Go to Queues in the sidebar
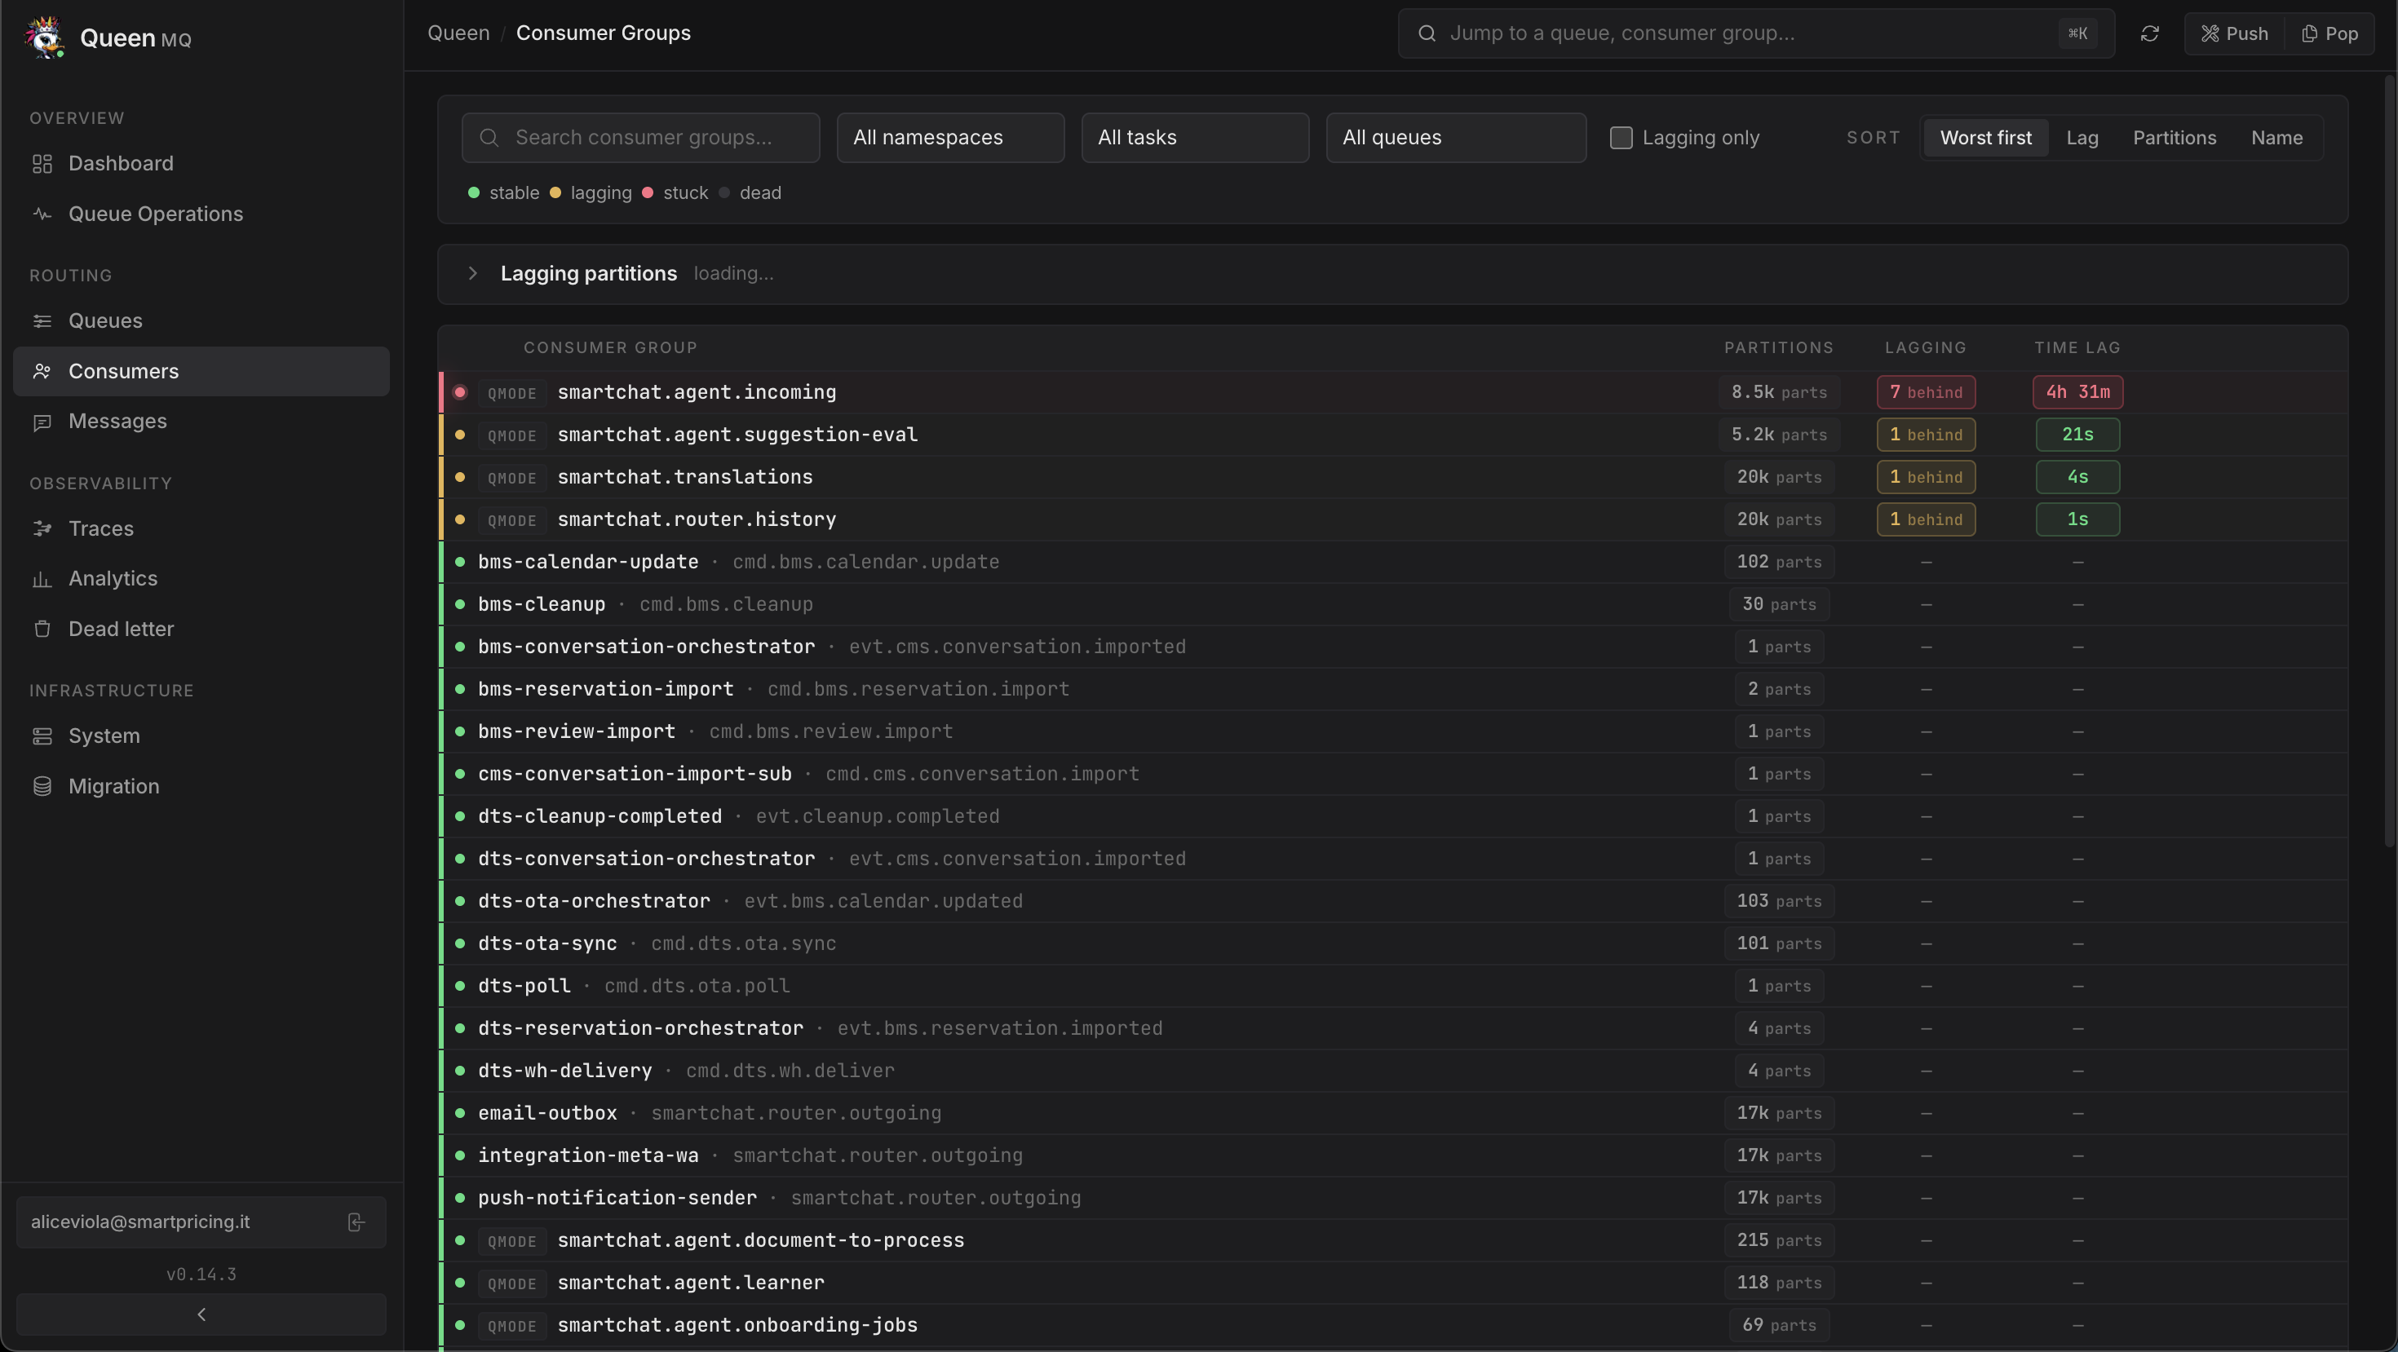Screen dimensions: 2398x1352 tap(201, 321)
